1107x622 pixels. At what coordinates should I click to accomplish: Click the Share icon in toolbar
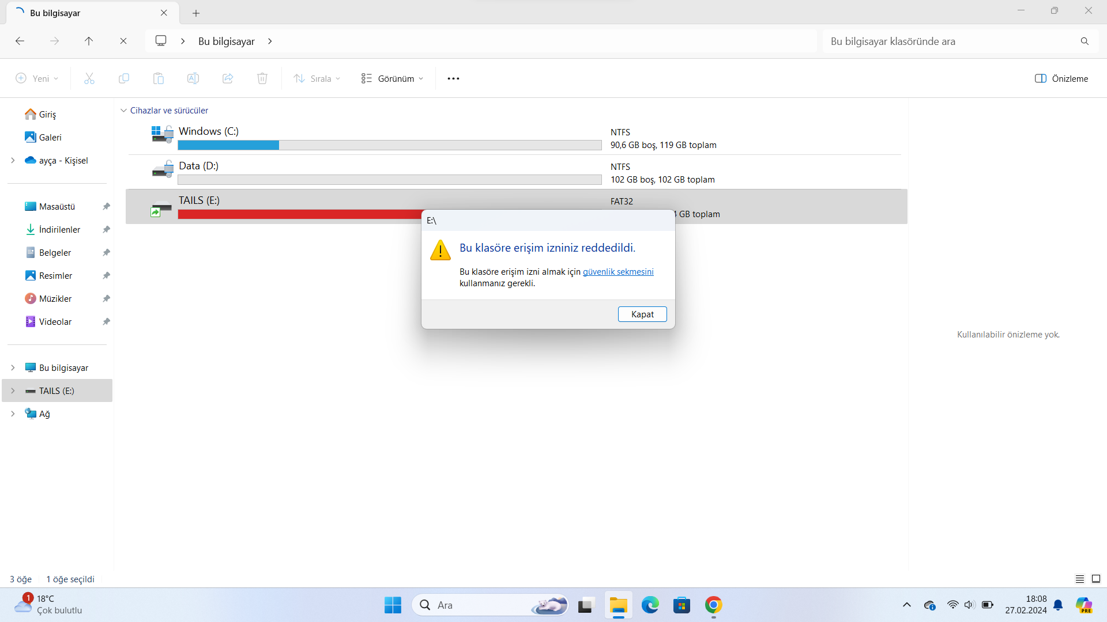pyautogui.click(x=228, y=79)
